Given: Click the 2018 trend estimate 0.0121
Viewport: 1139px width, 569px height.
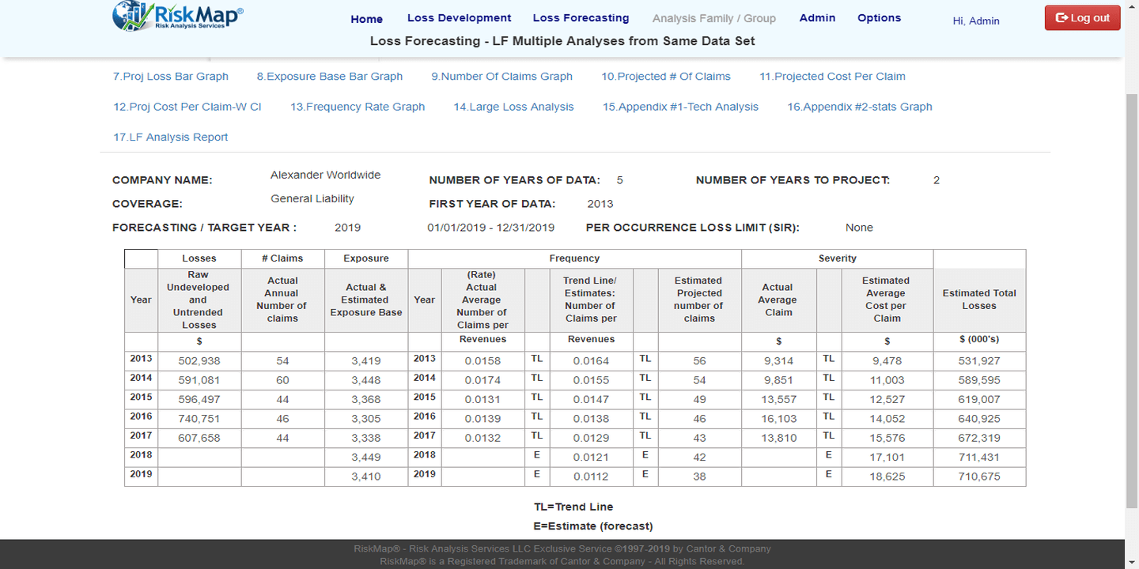Looking at the screenshot, I should [x=591, y=457].
